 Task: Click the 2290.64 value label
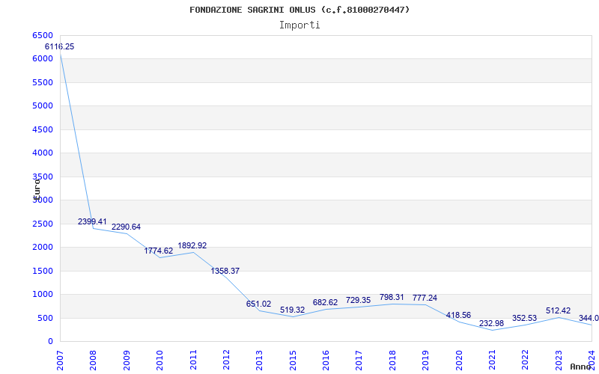coord(126,227)
